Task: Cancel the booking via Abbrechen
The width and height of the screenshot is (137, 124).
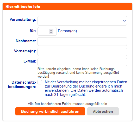Action: (x=103, y=111)
